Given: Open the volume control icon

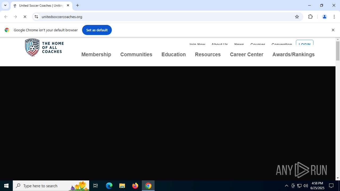Looking at the screenshot, I should (x=306, y=186).
